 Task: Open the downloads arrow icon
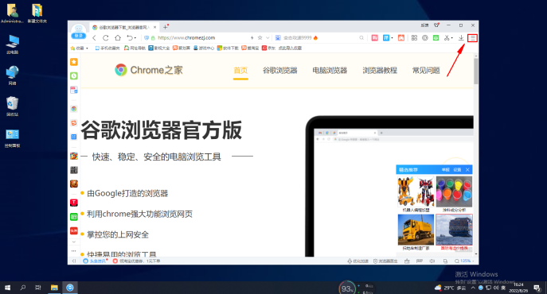pos(461,38)
